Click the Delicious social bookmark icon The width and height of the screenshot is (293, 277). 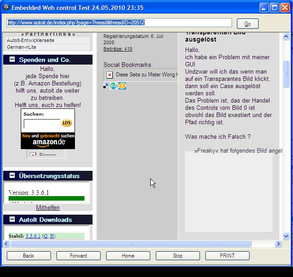coord(106,86)
